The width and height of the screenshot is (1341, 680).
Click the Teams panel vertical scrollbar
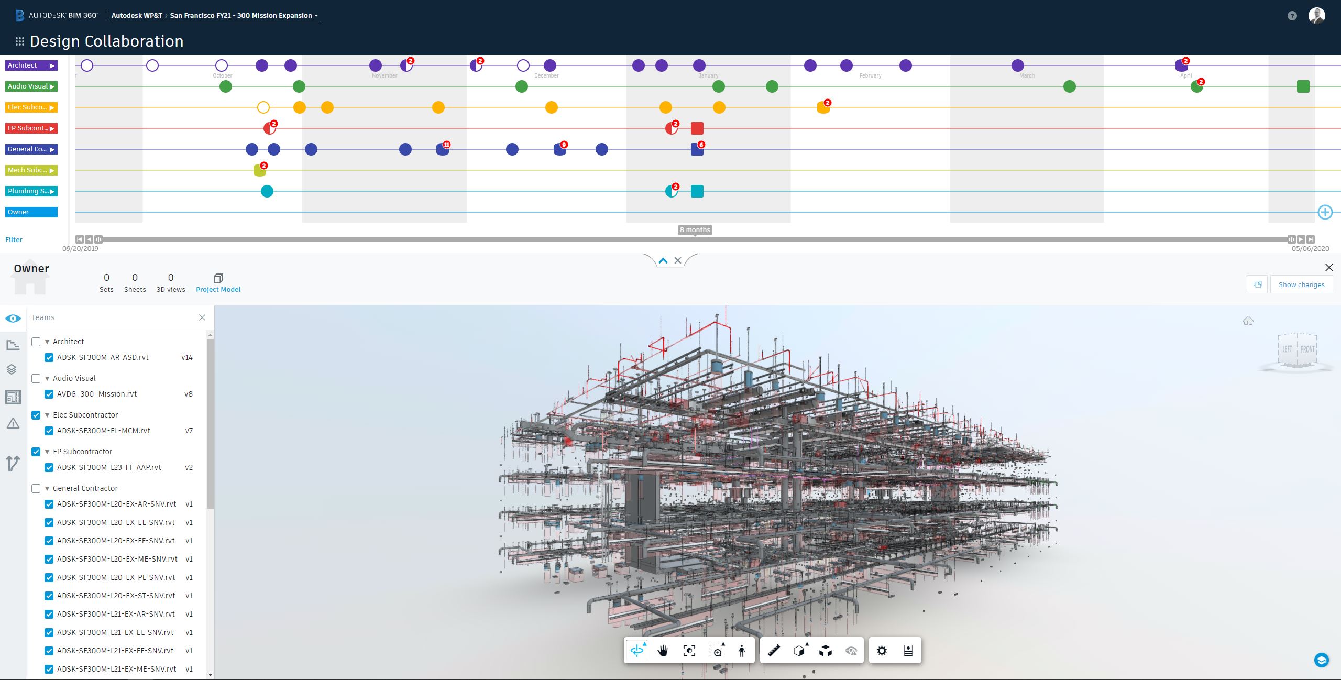[210, 423]
